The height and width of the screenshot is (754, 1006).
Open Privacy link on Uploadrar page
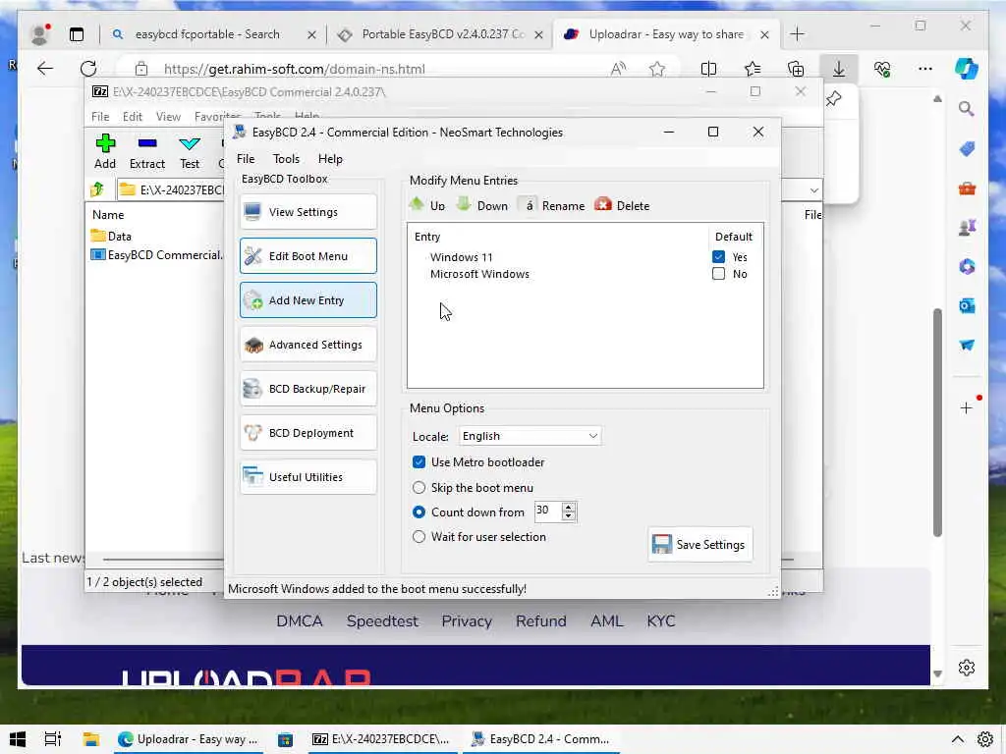click(467, 621)
